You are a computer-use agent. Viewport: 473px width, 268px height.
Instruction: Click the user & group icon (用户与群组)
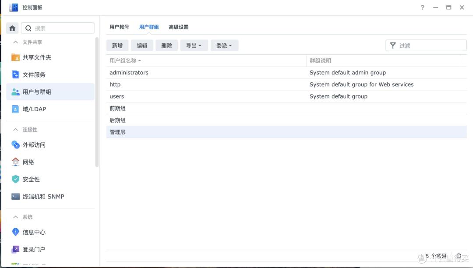(15, 92)
